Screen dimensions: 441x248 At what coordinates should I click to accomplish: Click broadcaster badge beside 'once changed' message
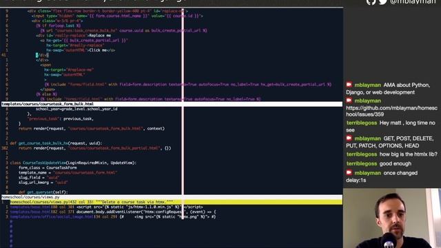349,173
